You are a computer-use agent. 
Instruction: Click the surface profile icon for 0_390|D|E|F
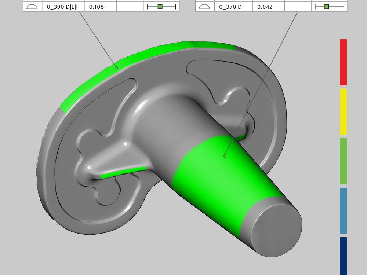coord(32,7)
